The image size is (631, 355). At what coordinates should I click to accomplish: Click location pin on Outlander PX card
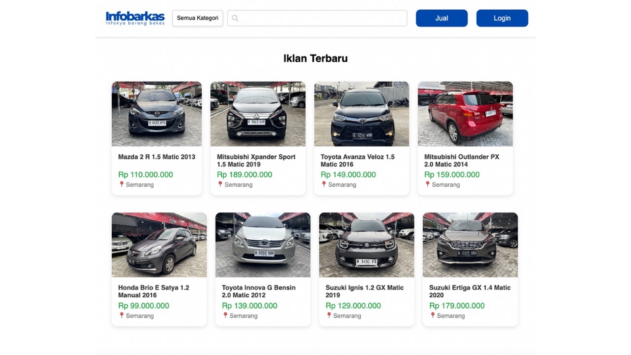click(428, 184)
